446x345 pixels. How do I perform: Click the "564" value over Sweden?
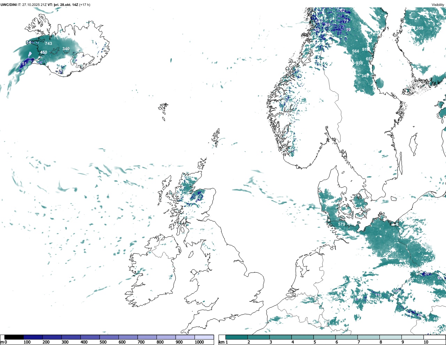point(355,52)
